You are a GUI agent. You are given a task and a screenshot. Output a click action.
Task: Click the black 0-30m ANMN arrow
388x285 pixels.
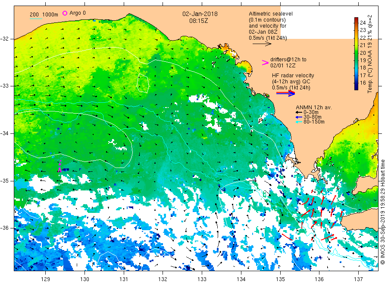[x=299, y=113]
